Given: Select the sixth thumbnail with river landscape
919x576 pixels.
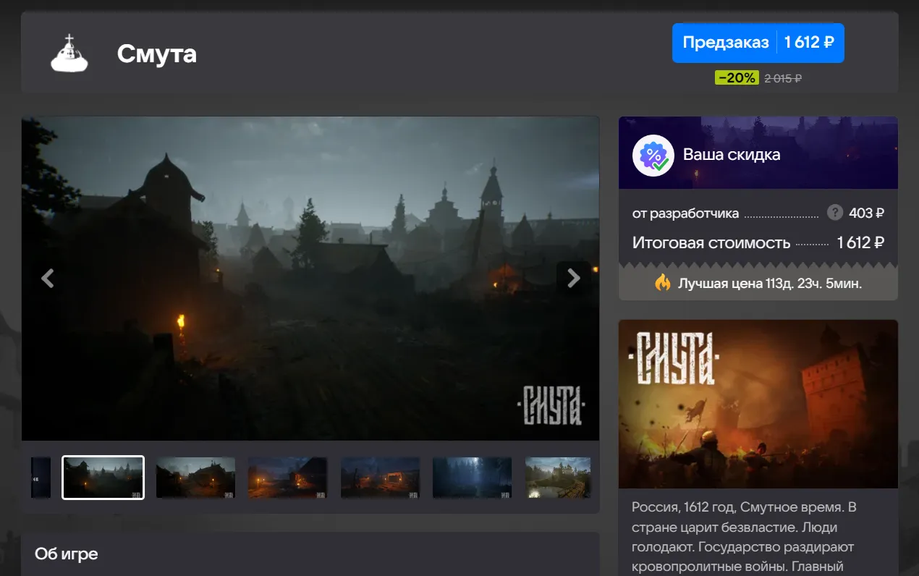Looking at the screenshot, I should point(558,477).
